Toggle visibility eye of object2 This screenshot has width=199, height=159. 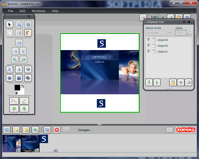point(148,45)
